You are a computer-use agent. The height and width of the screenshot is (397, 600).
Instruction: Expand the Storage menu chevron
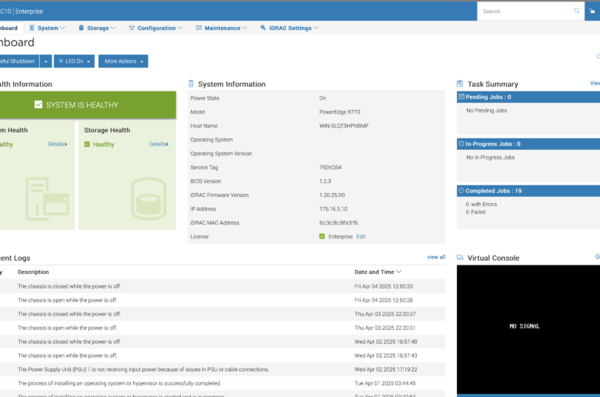click(x=113, y=28)
